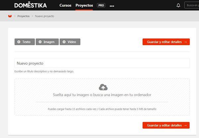Click the bottom Guardar y editar detalles button
Screen dimensions: 199x138
pyautogui.click(x=166, y=125)
